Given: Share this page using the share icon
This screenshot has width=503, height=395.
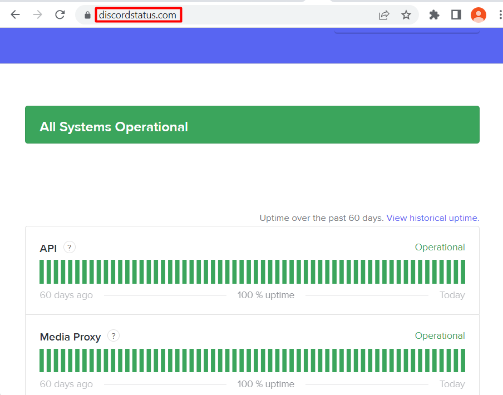Looking at the screenshot, I should [x=384, y=15].
